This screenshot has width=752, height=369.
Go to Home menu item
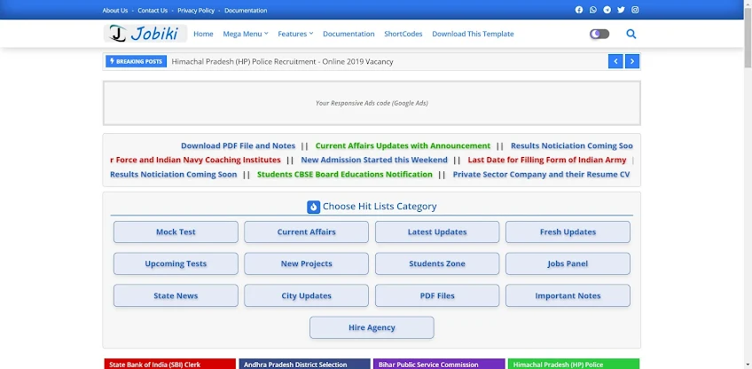click(x=203, y=34)
